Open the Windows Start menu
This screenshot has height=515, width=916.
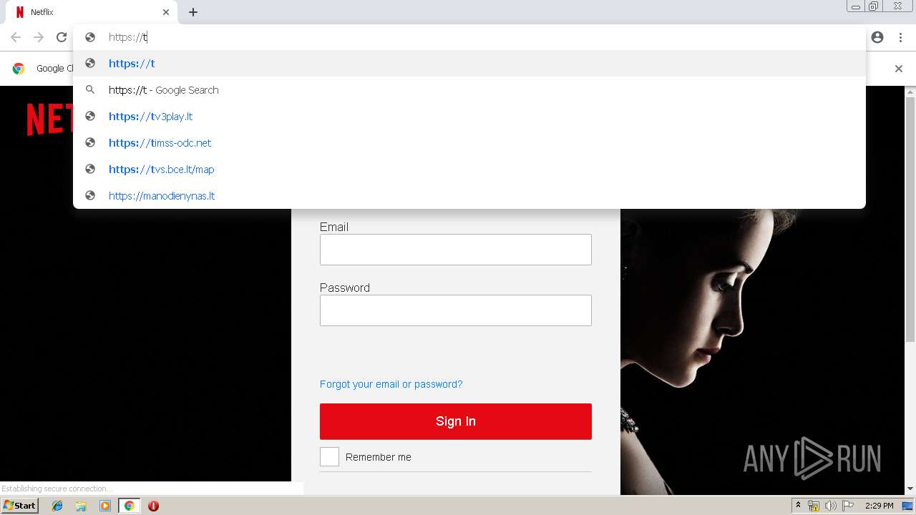20,506
